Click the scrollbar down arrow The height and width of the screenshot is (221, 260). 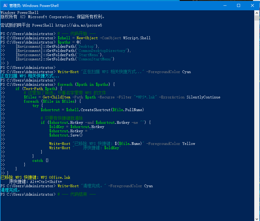(x=257, y=218)
